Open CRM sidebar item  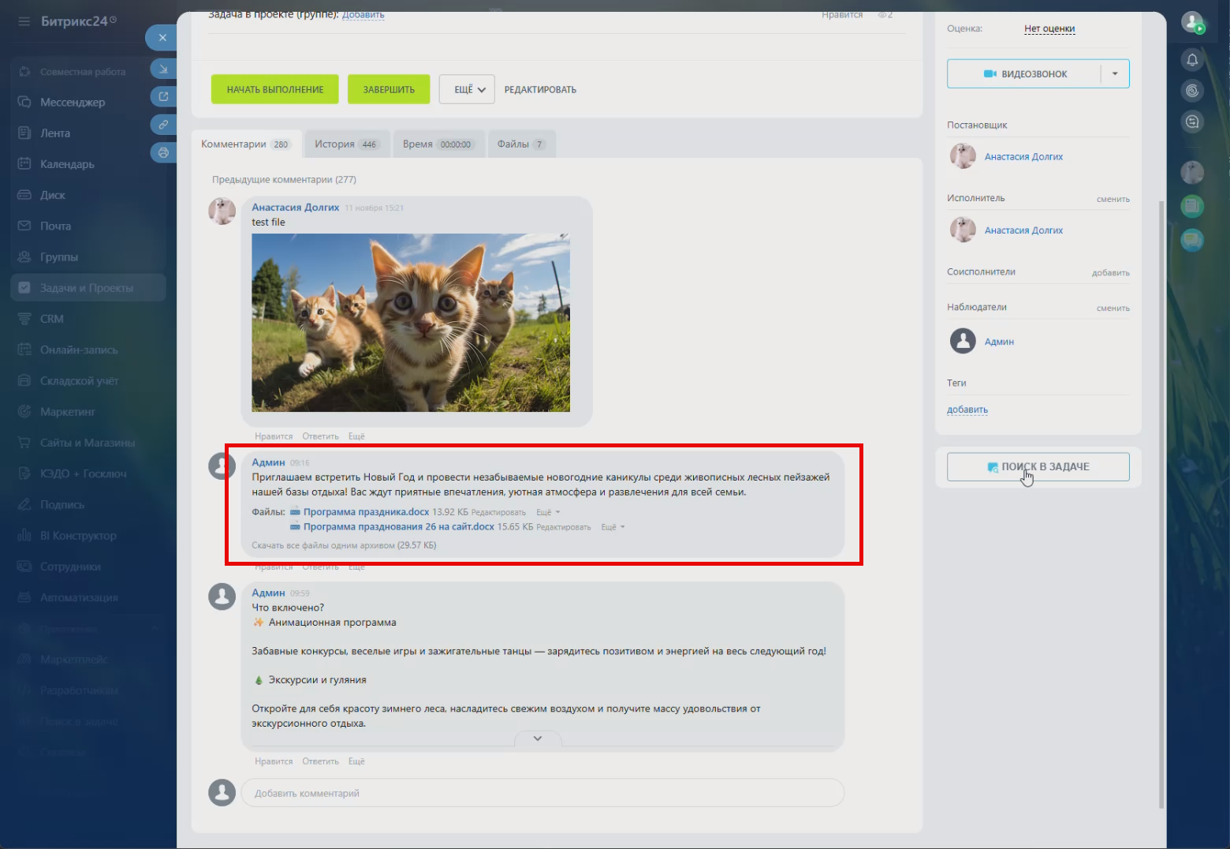pos(52,319)
